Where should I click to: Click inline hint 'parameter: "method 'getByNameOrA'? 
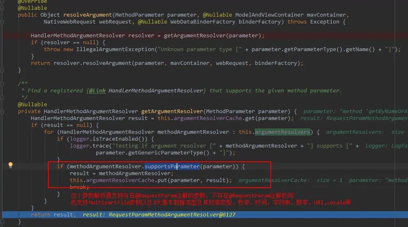pos(356,111)
